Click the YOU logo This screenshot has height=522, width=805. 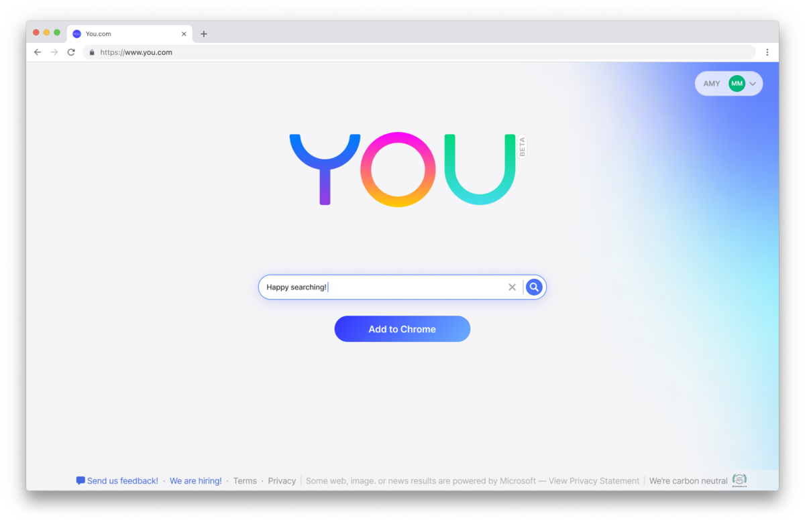pos(402,169)
